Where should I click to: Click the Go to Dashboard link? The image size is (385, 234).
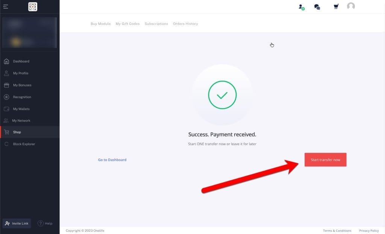pyautogui.click(x=112, y=160)
